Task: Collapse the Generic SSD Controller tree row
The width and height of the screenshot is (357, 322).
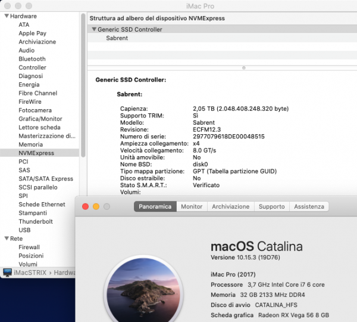Action: point(94,29)
